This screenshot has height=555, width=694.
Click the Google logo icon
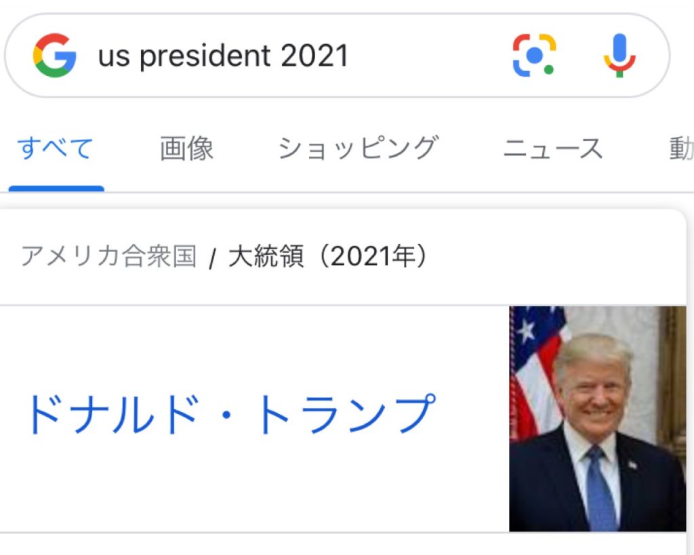(x=54, y=56)
